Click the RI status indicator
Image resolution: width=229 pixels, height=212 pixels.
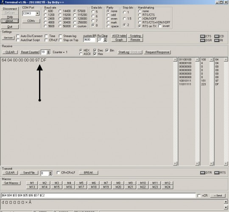217,40
